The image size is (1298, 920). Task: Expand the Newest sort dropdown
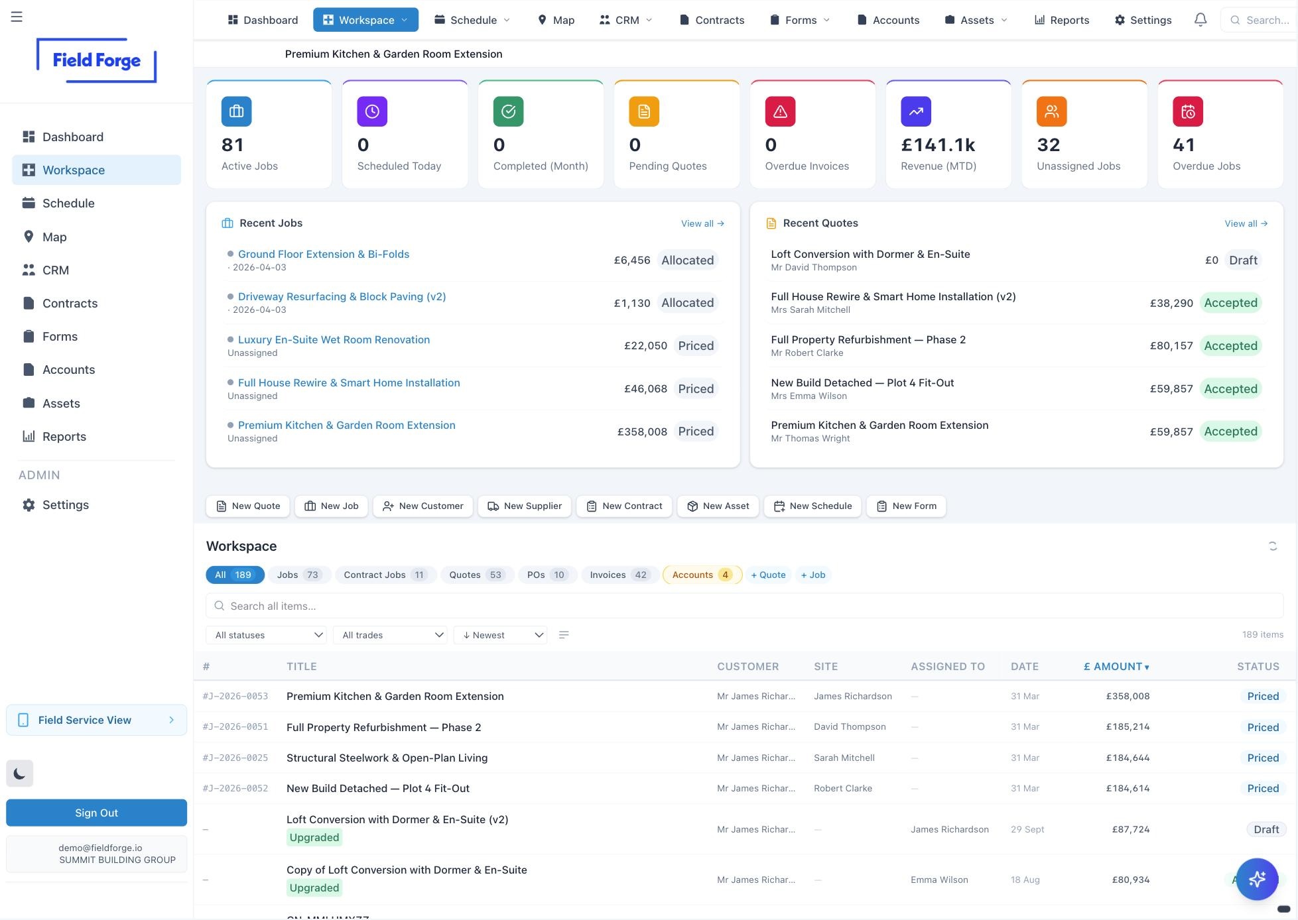tap(501, 635)
